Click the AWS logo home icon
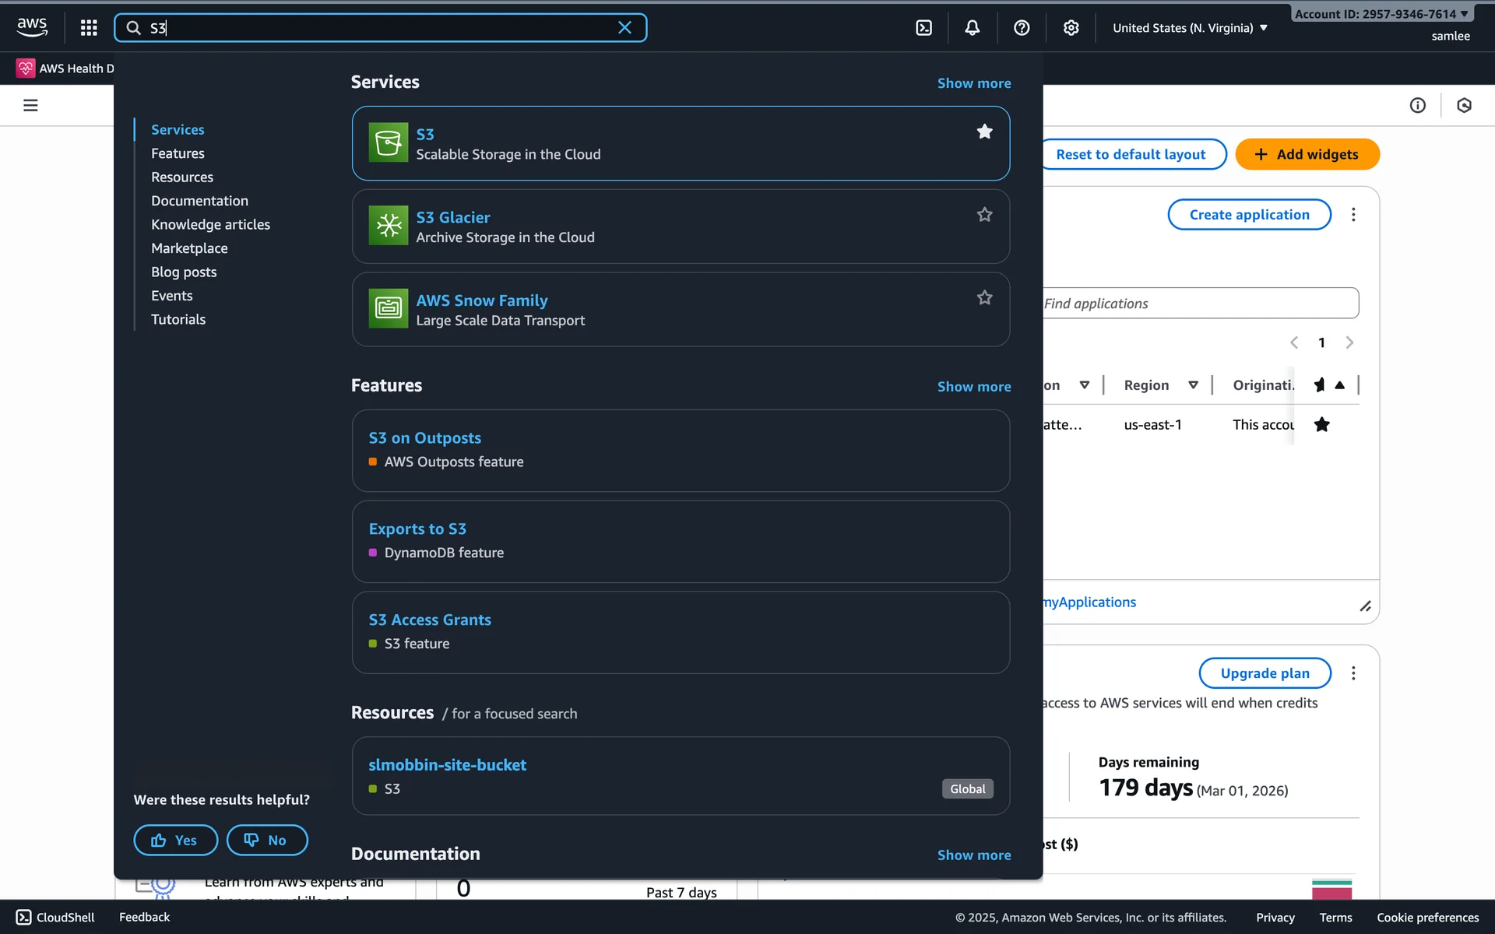Viewport: 1495px width, 934px height. (x=32, y=27)
